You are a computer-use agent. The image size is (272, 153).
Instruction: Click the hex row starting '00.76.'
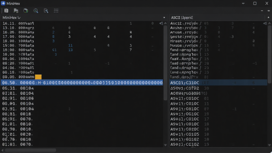82,139
